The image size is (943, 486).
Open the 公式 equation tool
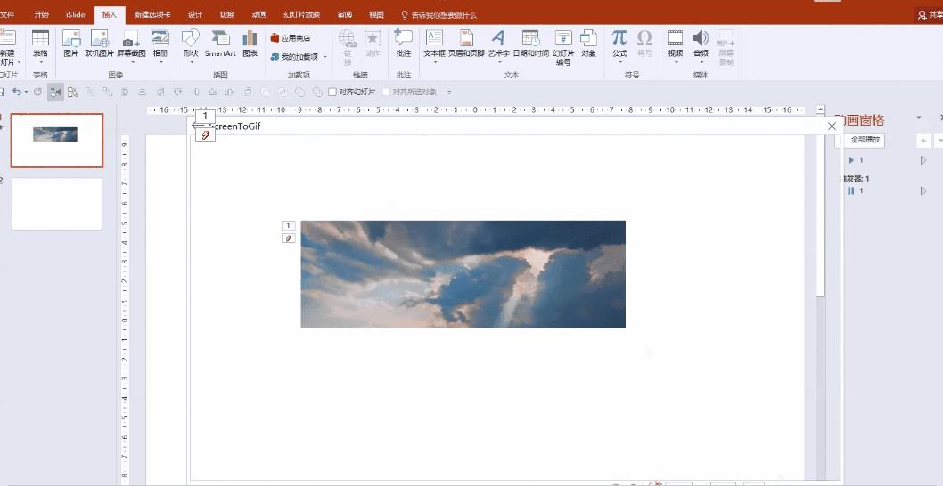(x=619, y=42)
